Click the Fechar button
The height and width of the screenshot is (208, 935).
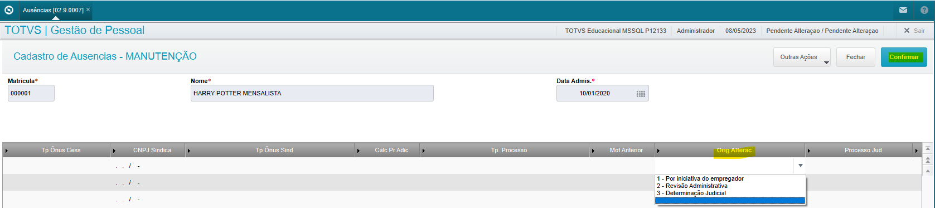coord(856,57)
